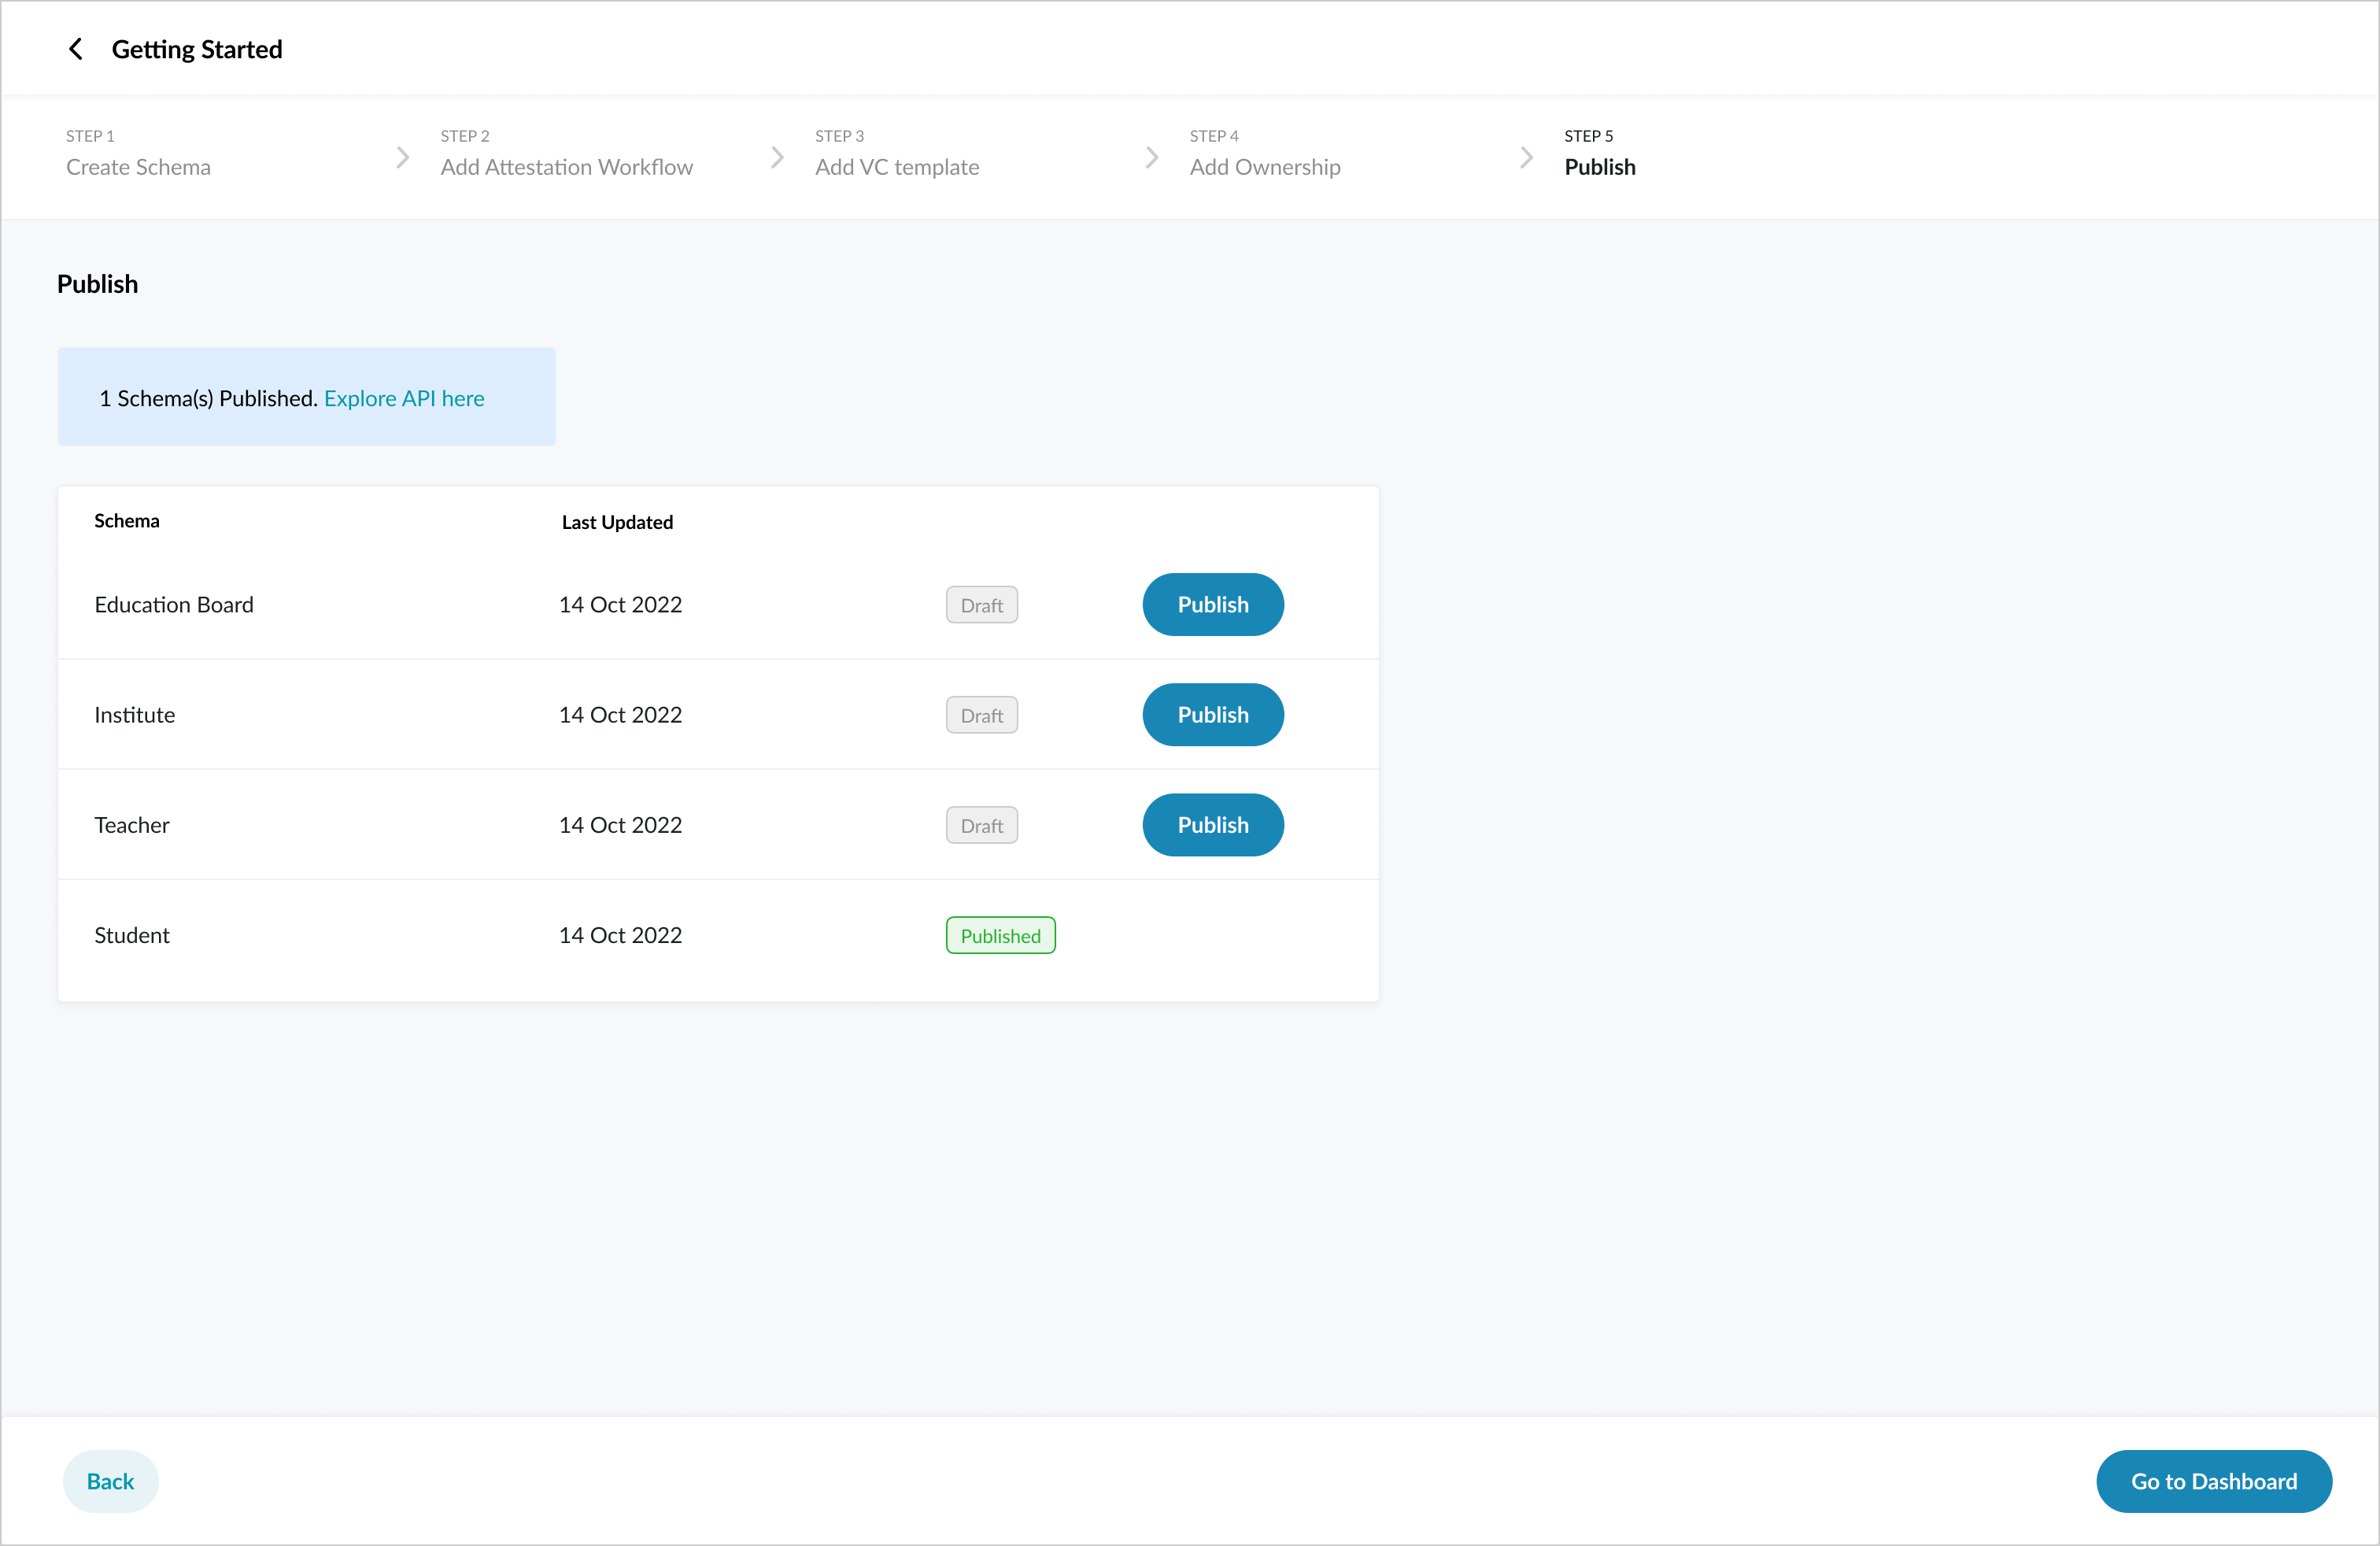
Task: Open the Explore API here link
Action: pyautogui.click(x=404, y=398)
